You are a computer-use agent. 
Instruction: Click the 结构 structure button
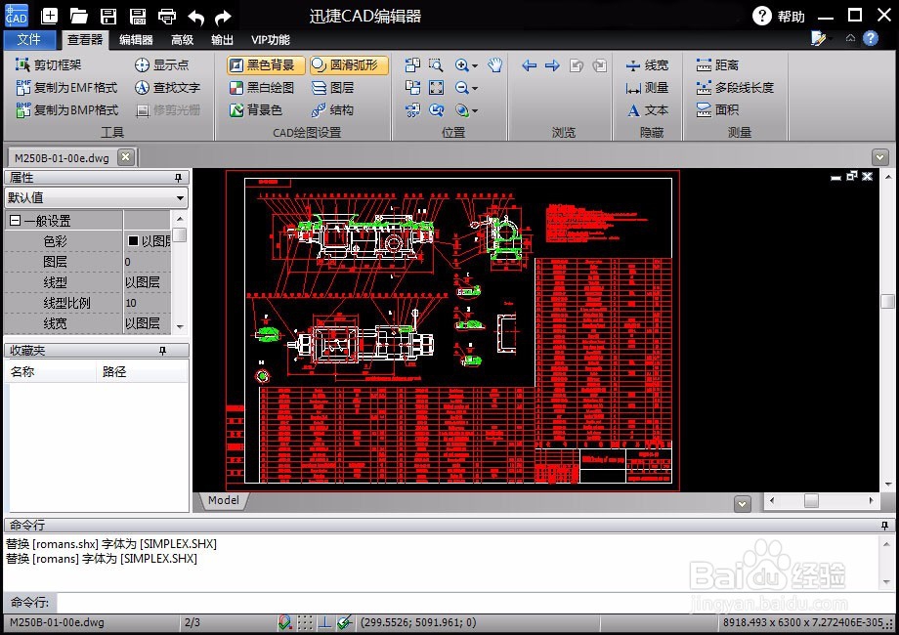coord(332,109)
